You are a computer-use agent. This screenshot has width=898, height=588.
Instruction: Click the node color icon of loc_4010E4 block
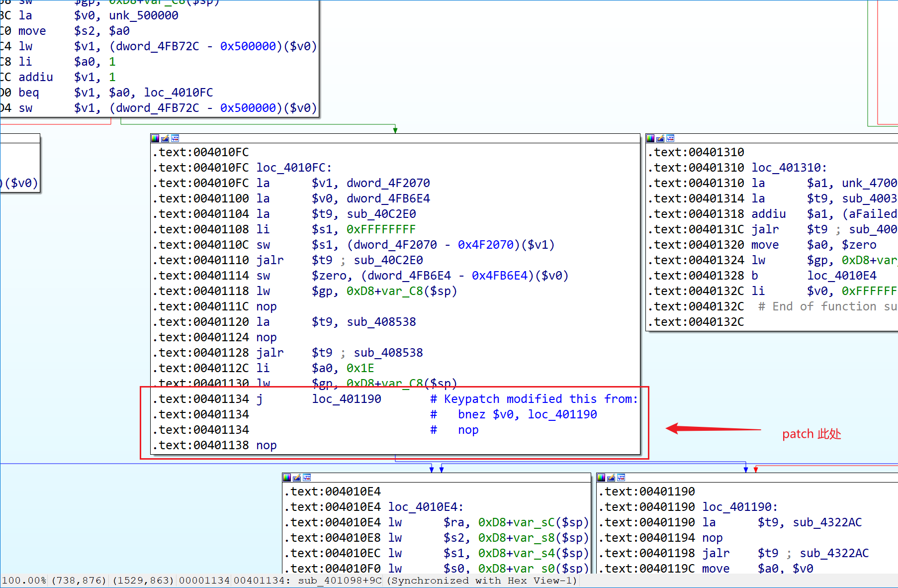287,478
